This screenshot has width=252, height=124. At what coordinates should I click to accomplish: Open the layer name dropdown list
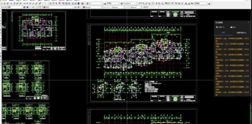click(x=54, y=7)
